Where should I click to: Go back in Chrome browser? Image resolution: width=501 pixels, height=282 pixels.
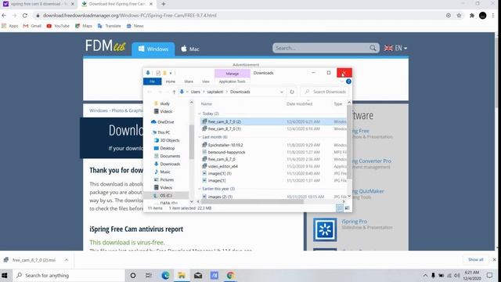click(x=4, y=16)
